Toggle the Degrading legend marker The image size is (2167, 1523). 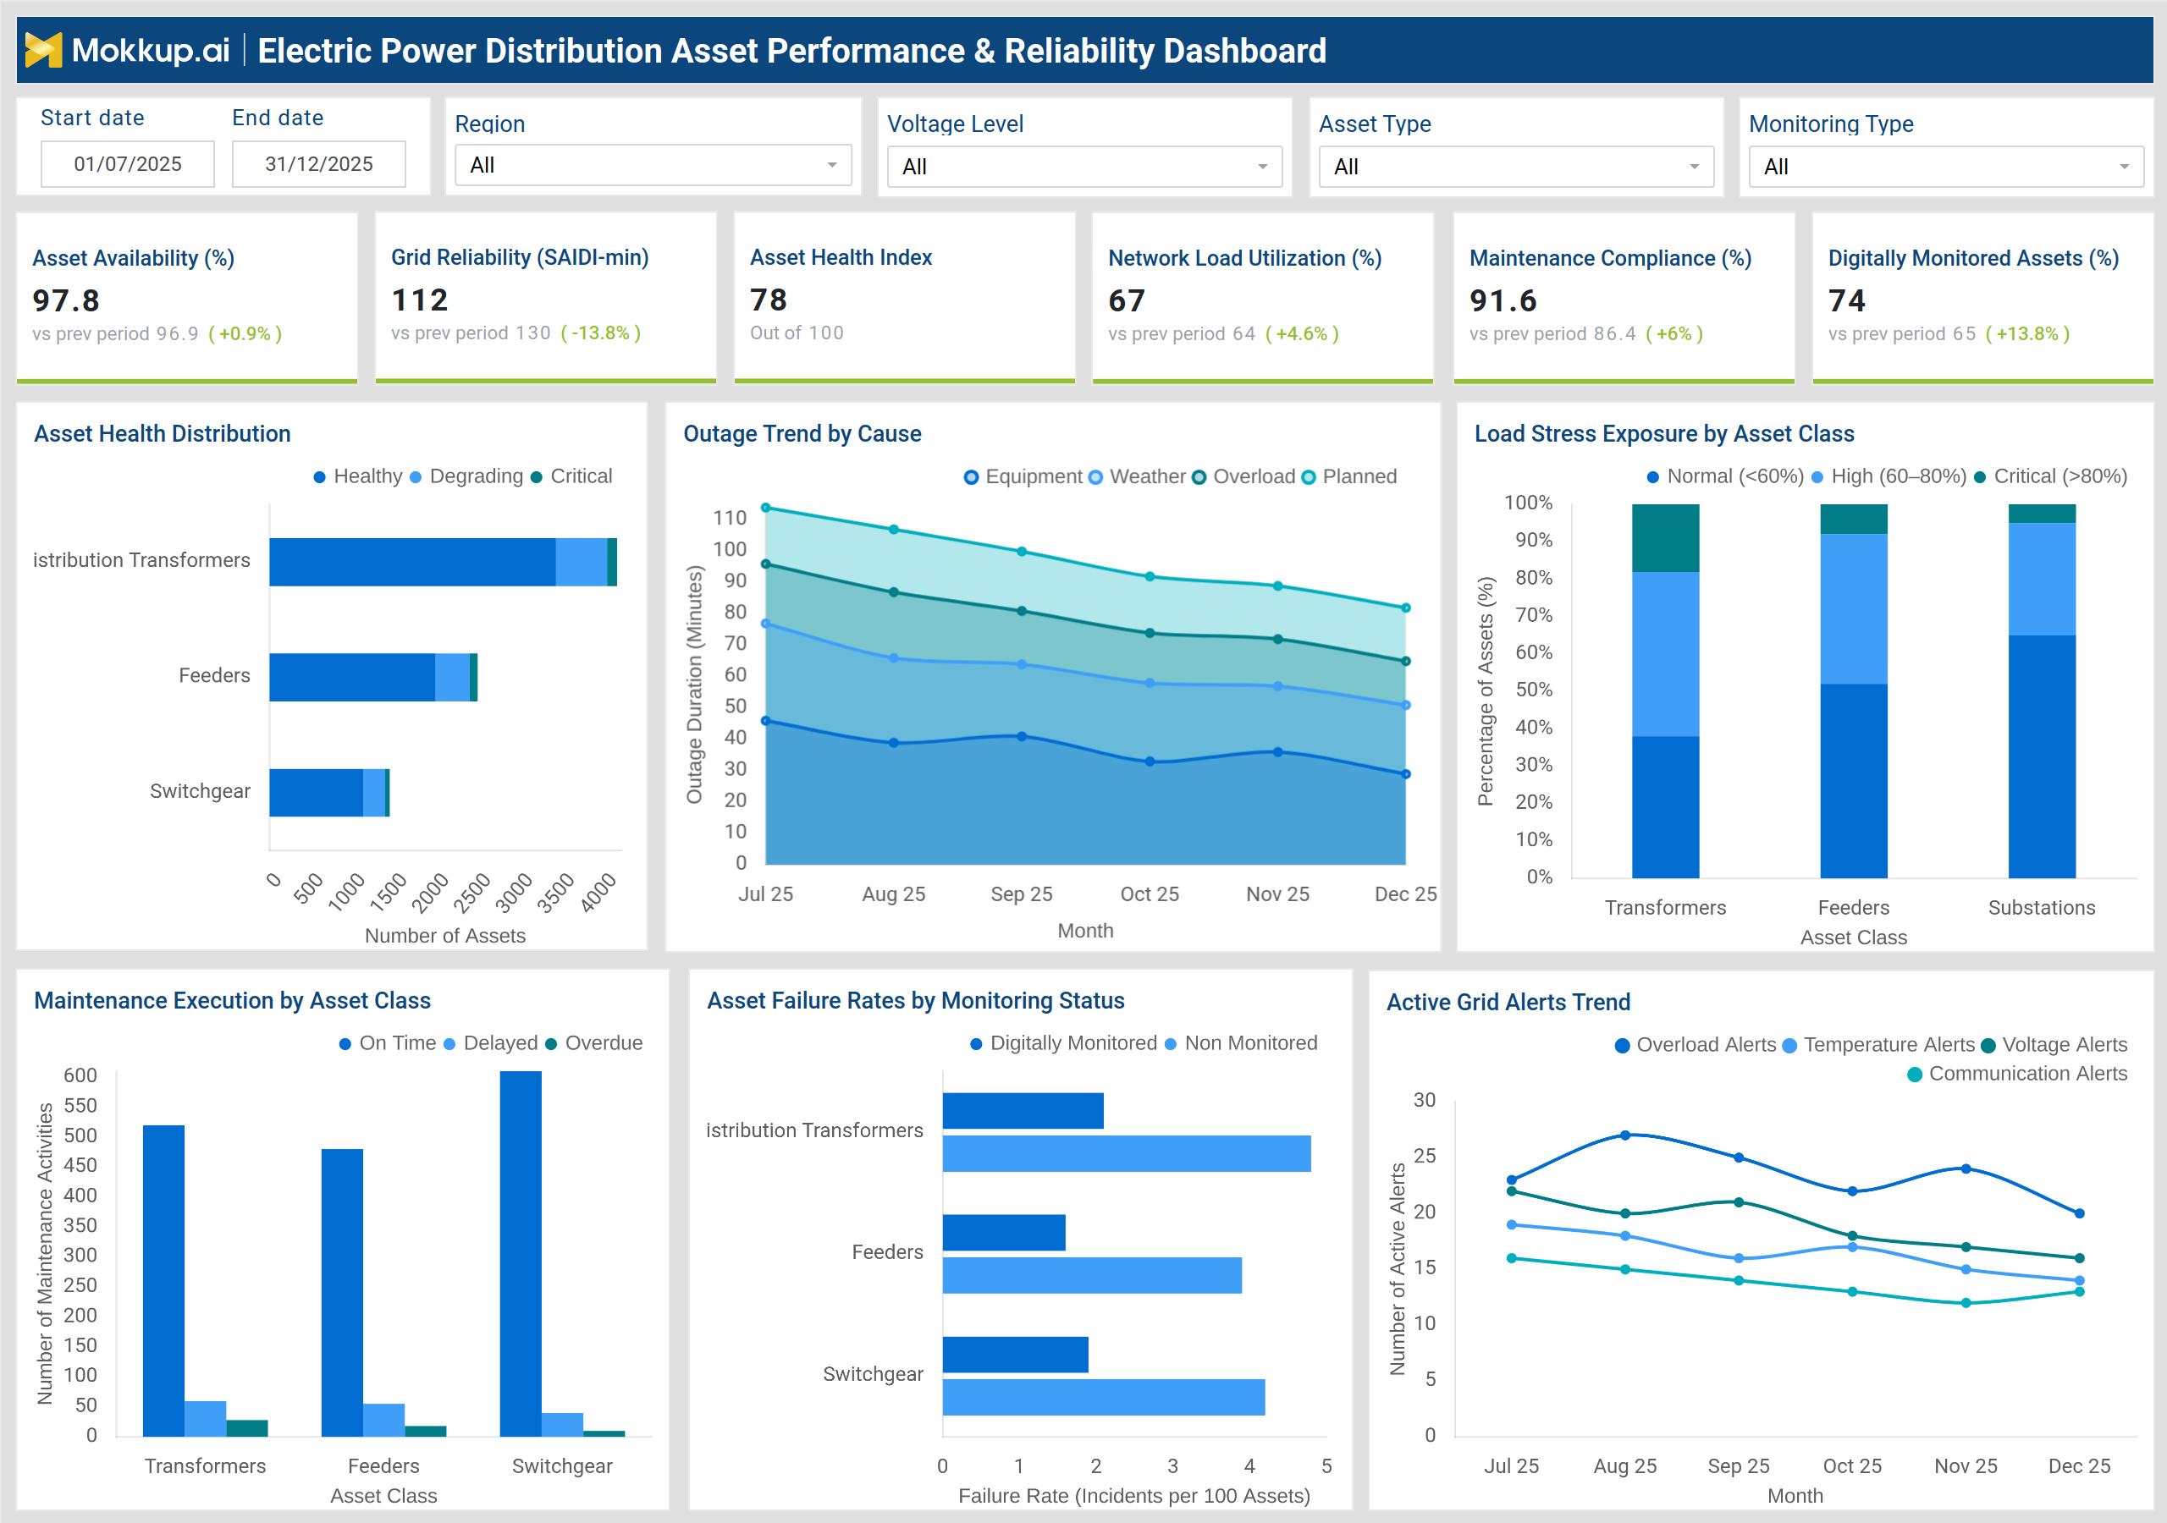point(416,477)
